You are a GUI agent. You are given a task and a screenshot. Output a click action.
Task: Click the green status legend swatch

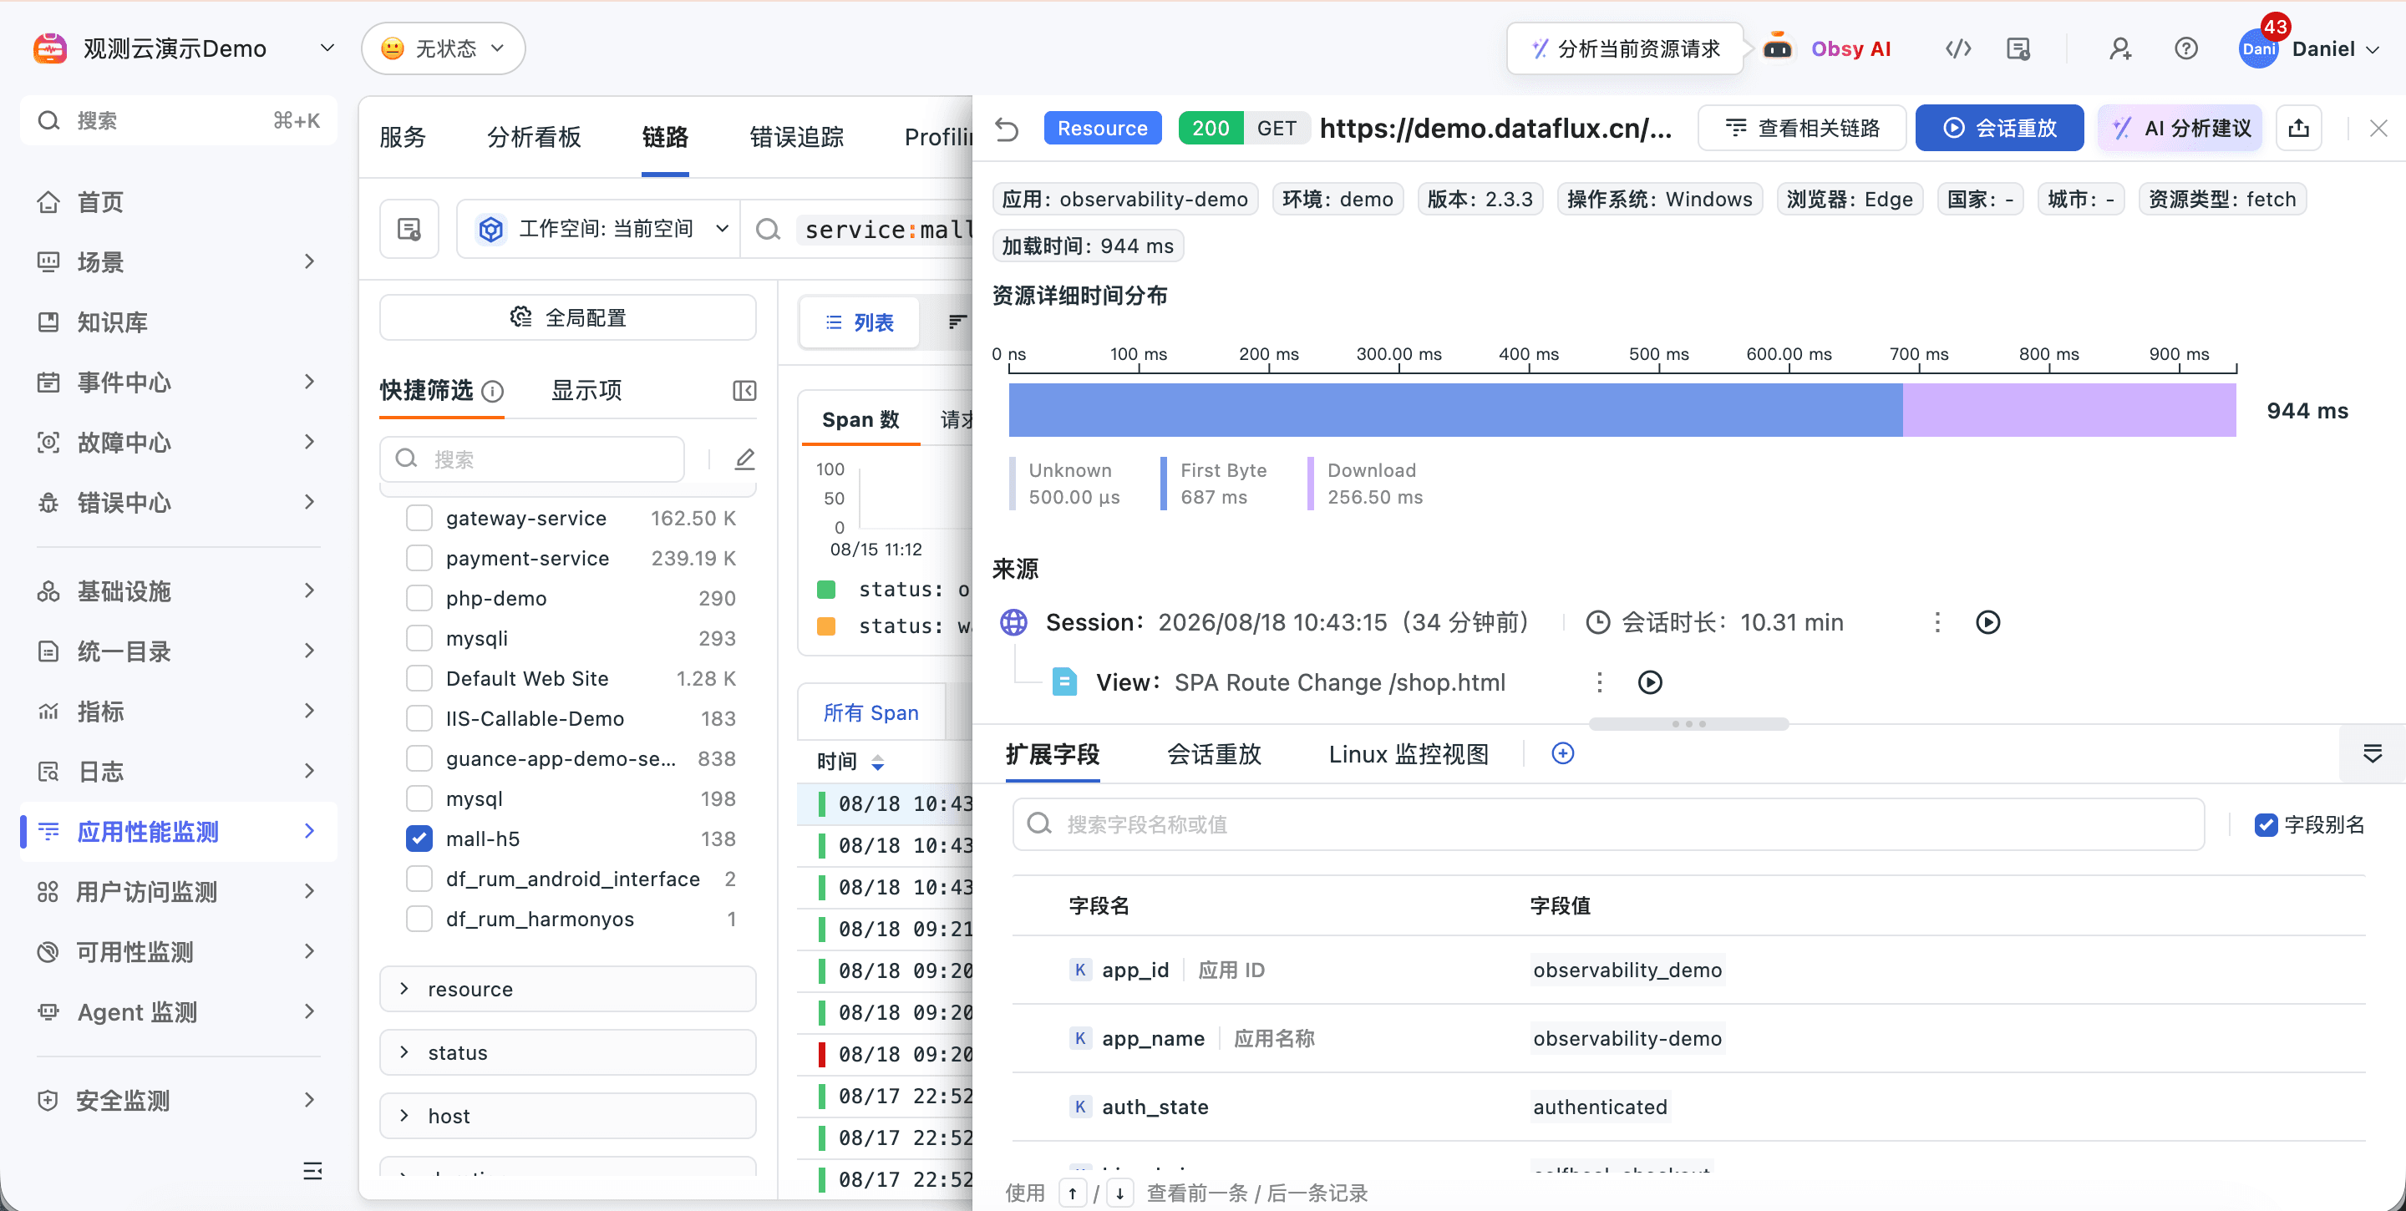825,589
